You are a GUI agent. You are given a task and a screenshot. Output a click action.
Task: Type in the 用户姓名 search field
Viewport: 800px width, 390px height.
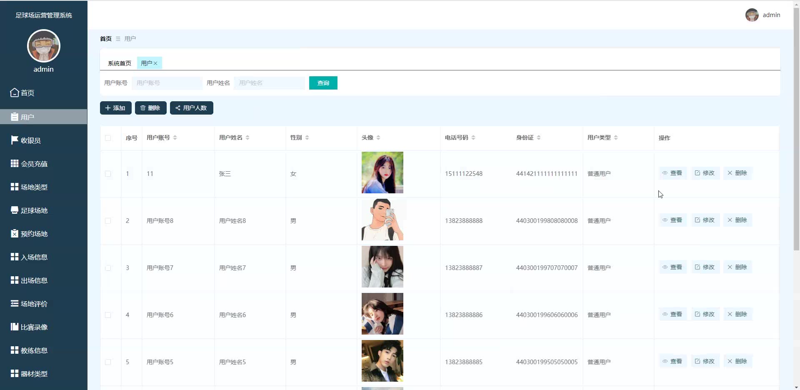click(x=270, y=83)
